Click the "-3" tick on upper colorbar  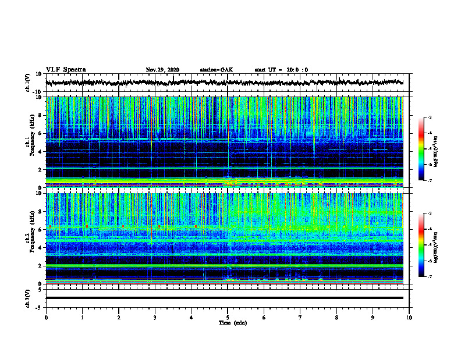coord(430,118)
